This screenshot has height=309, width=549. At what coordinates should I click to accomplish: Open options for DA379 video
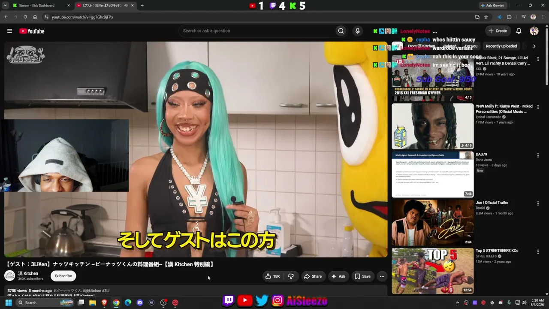click(538, 155)
